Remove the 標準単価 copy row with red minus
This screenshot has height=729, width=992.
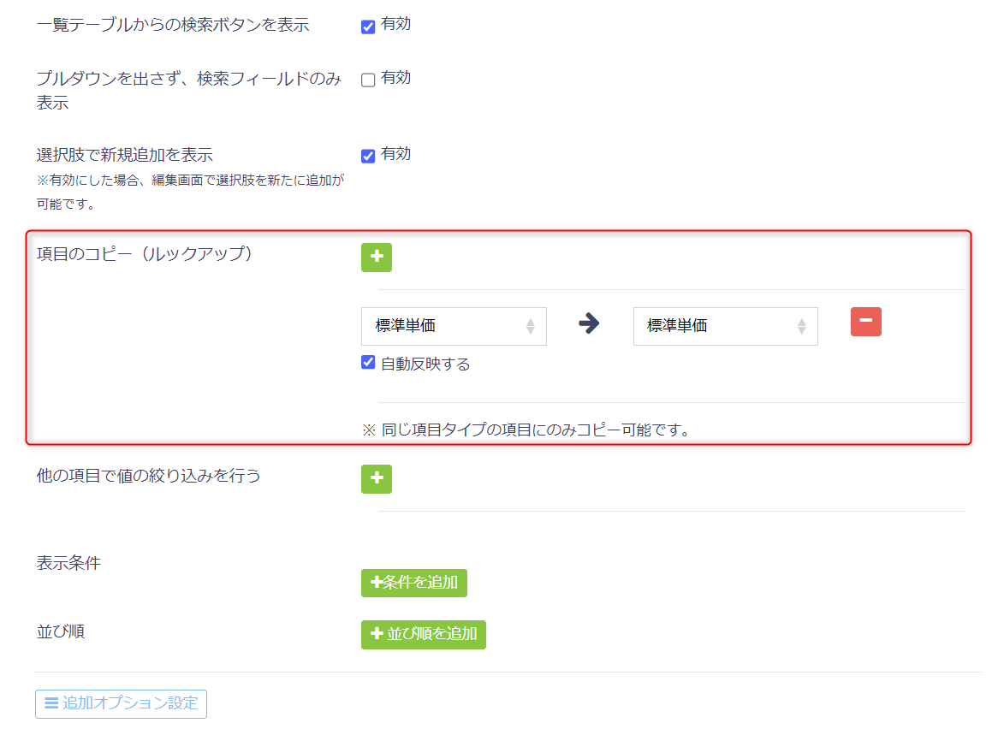[865, 322]
